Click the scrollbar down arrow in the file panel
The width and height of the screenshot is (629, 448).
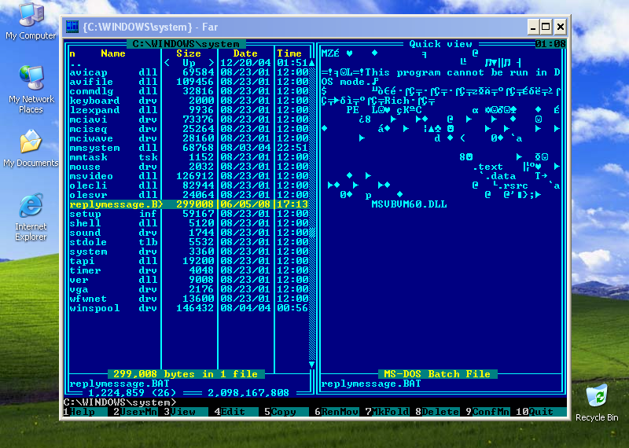point(311,365)
